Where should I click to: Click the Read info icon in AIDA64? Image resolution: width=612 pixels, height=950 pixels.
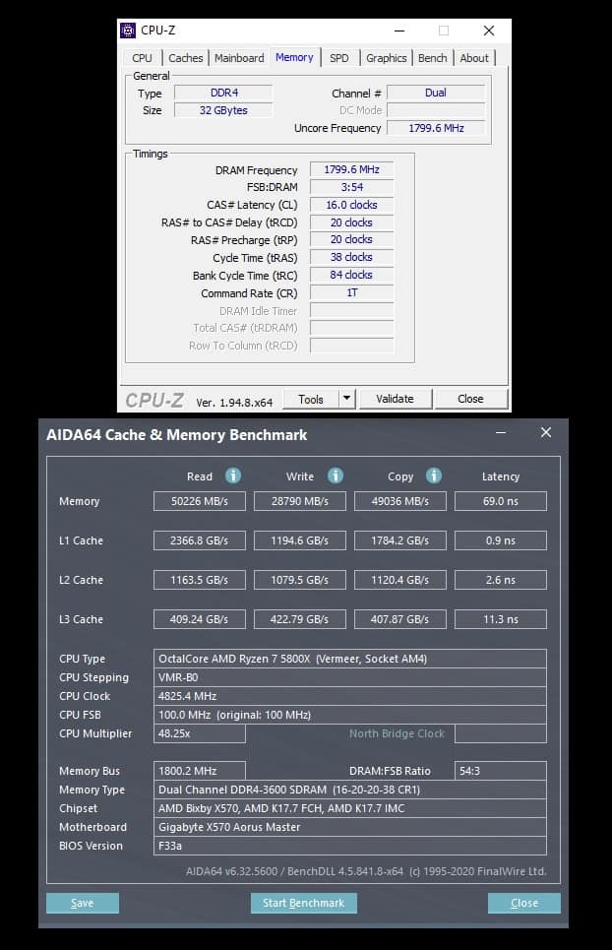[233, 475]
